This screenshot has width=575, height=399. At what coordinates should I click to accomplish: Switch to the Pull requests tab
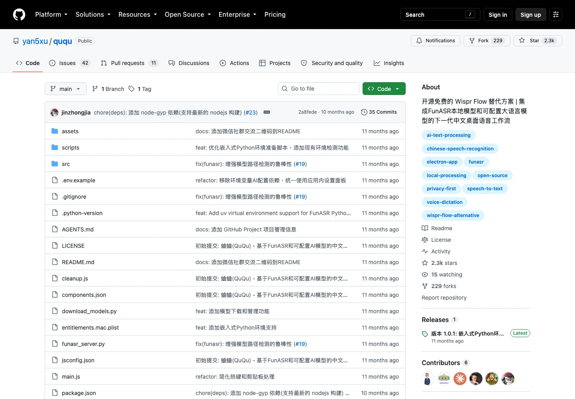[x=130, y=63]
